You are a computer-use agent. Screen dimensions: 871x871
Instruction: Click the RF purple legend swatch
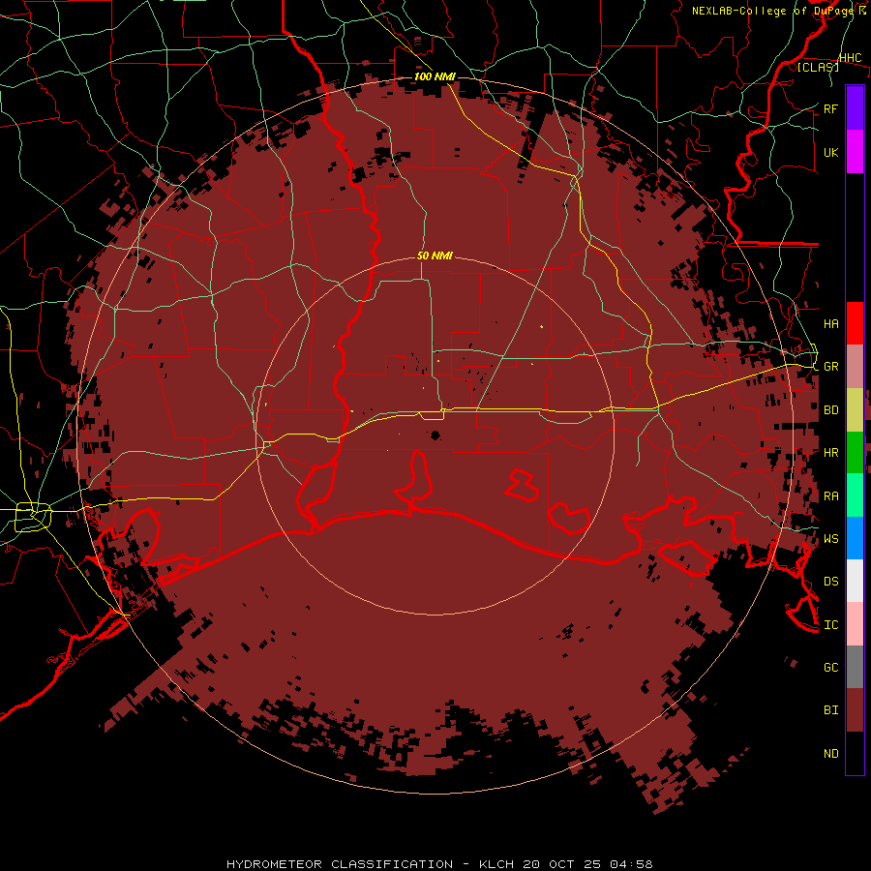[x=855, y=108]
